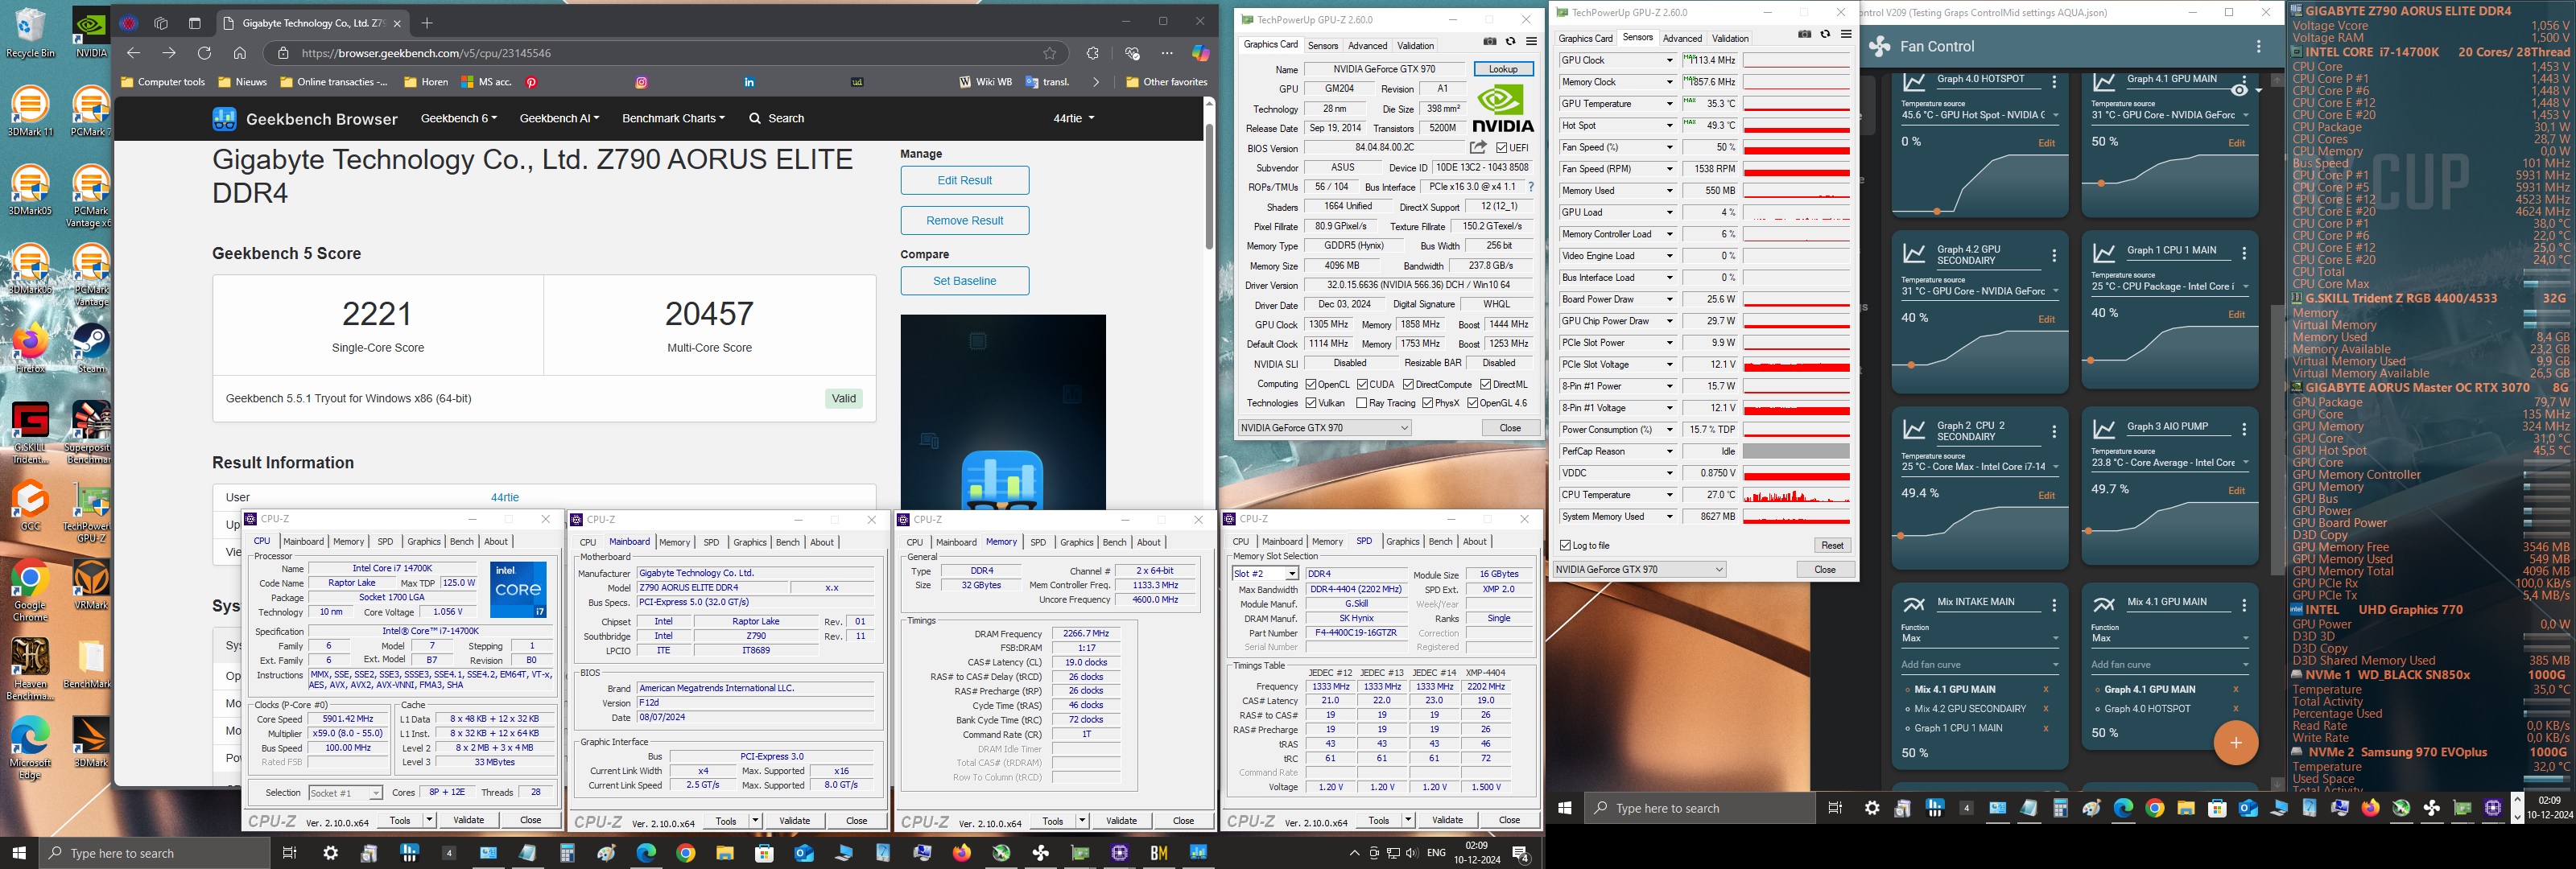Open hamburger menu in GPU-Z Sensors window
This screenshot has height=869, width=2576.
(x=1846, y=34)
